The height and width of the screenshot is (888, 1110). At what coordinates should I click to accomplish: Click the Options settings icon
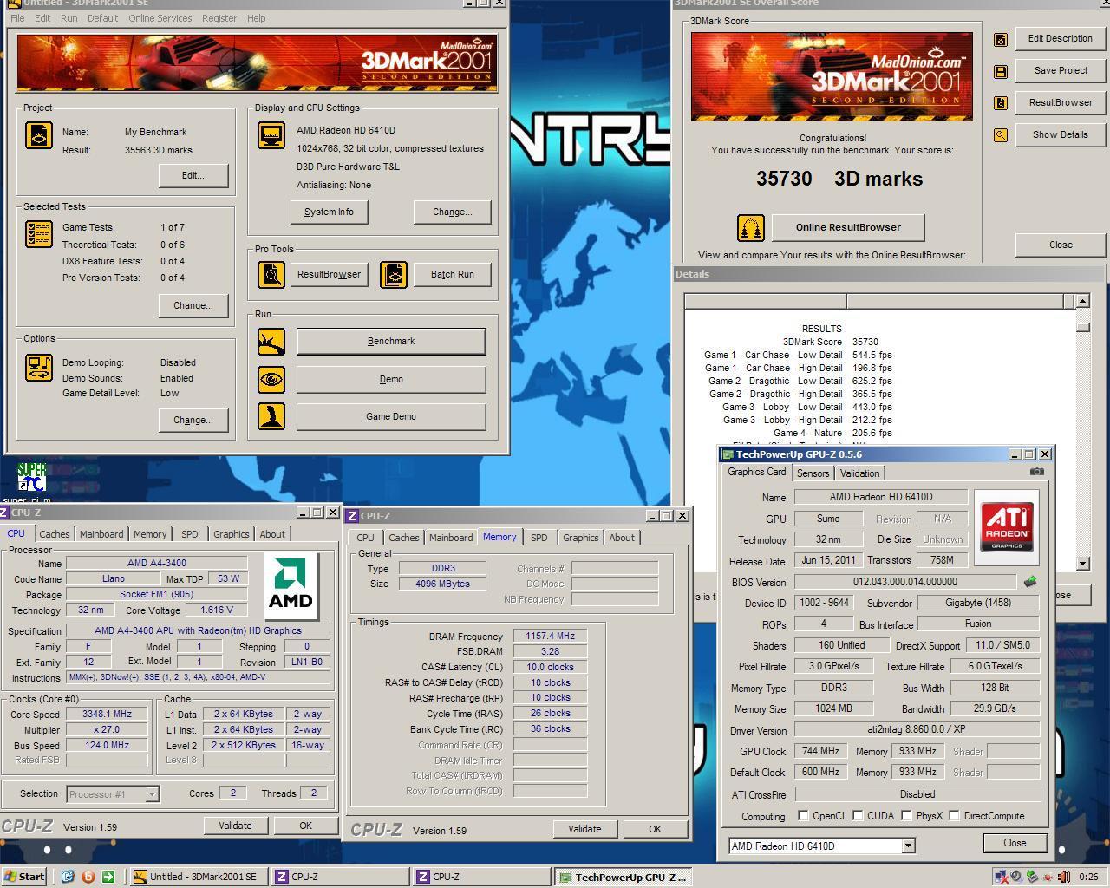[x=39, y=368]
